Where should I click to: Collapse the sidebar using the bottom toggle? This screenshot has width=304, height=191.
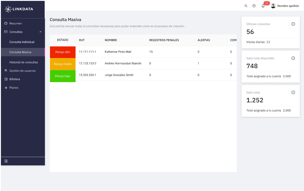pos(6,161)
